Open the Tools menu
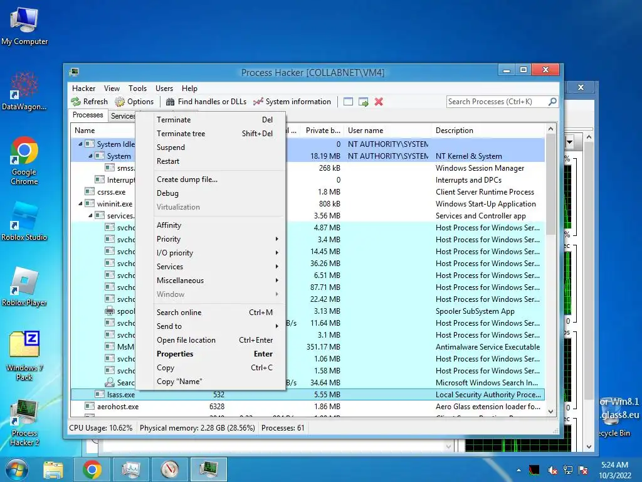 [137, 88]
